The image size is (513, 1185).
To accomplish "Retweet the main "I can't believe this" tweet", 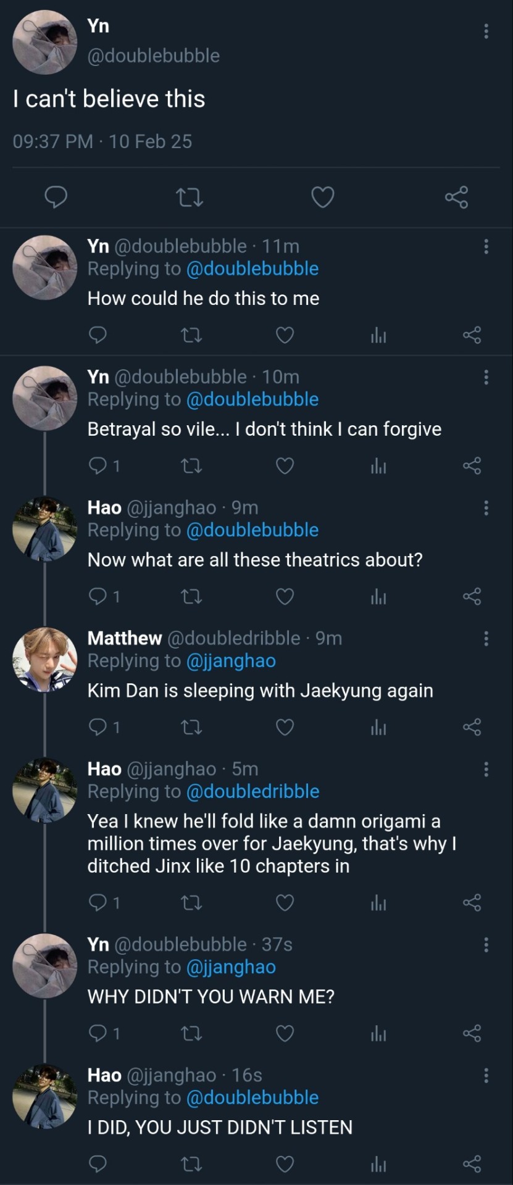I will pyautogui.click(x=190, y=197).
